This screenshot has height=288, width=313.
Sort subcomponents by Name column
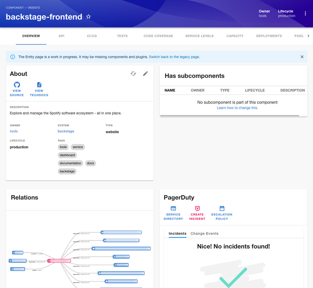coord(170,90)
